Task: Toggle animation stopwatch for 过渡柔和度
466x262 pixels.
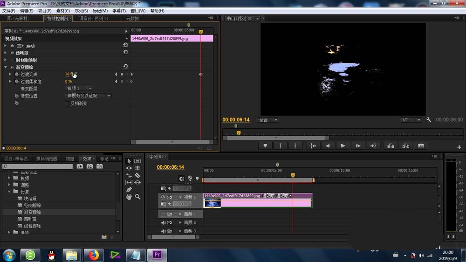Action: (17, 82)
